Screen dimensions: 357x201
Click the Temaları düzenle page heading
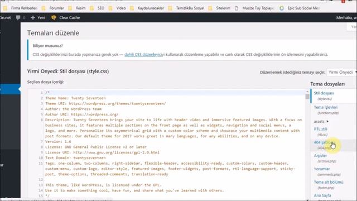tap(54, 33)
